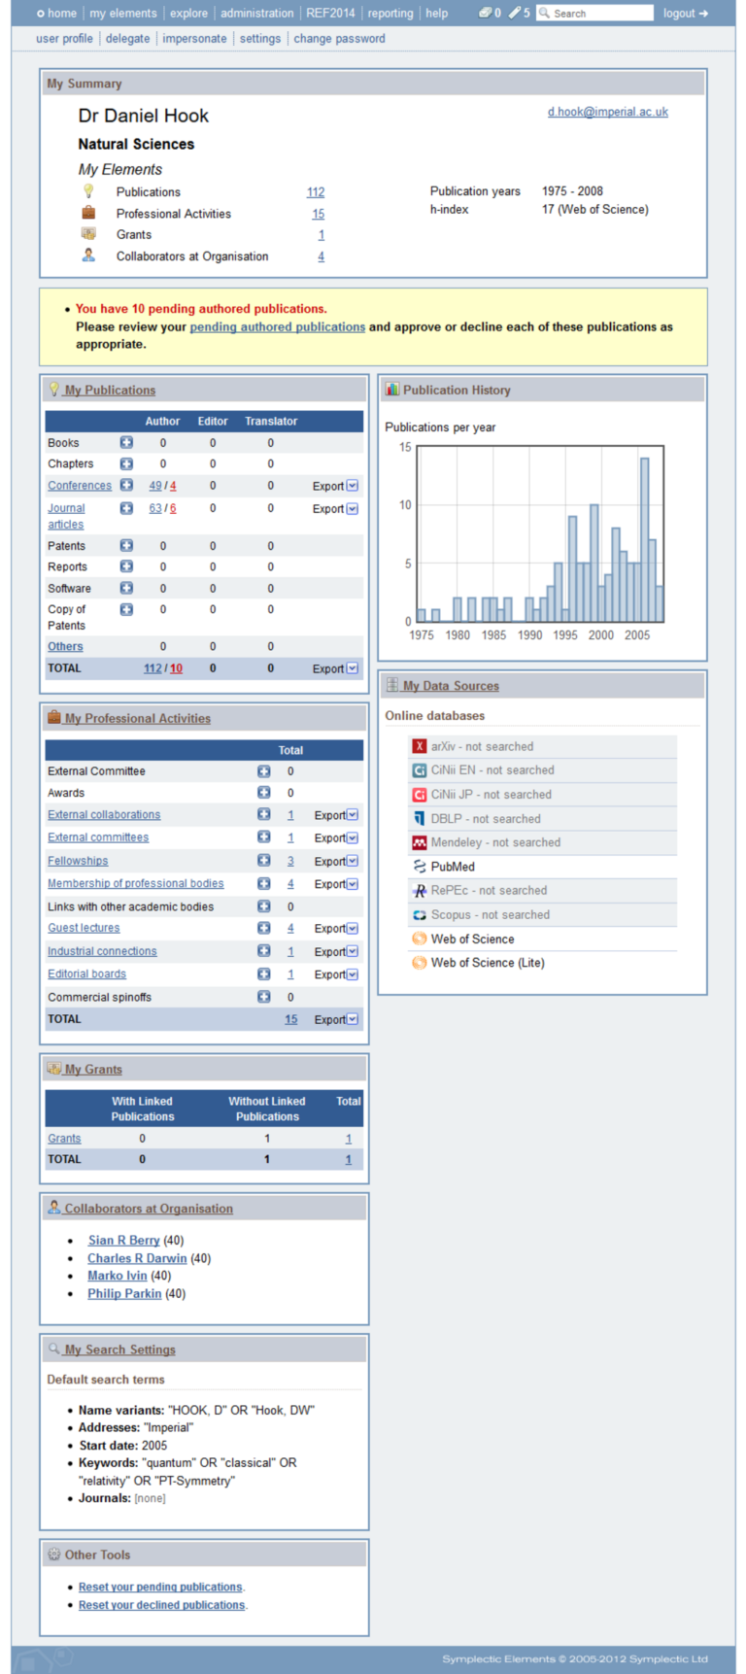Open the Grants row link
The height and width of the screenshot is (1674, 746).
(x=64, y=1139)
